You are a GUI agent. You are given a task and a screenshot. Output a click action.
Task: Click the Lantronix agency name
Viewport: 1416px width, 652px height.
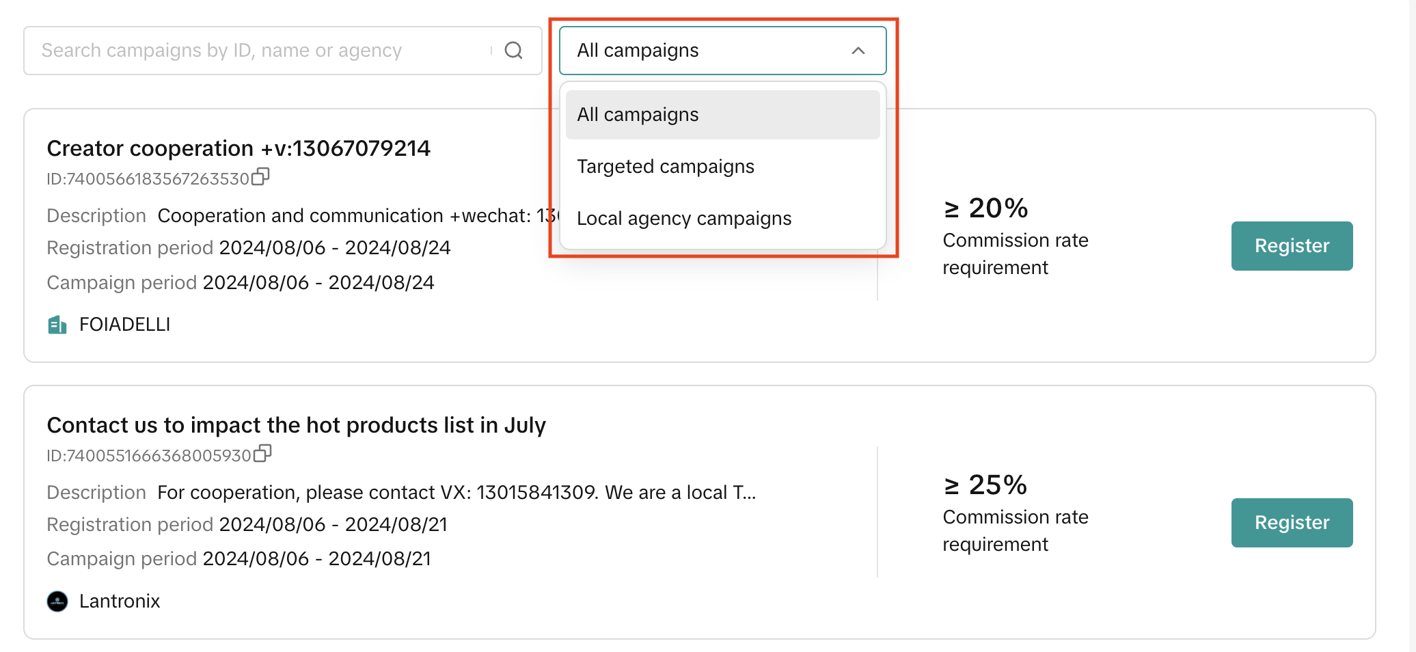pyautogui.click(x=120, y=601)
